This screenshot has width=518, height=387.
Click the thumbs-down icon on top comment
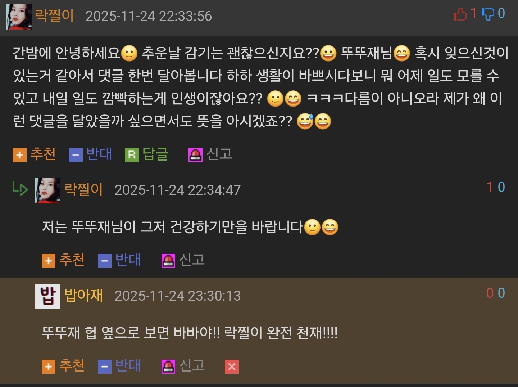pos(488,14)
